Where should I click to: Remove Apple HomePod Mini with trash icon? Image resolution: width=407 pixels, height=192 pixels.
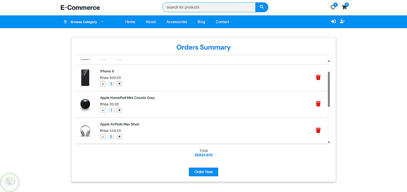coord(318,104)
